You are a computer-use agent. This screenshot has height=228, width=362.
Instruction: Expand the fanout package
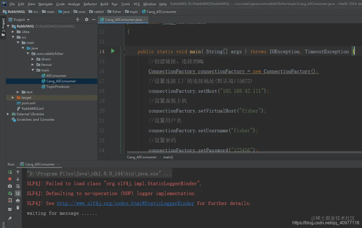coord(33,64)
